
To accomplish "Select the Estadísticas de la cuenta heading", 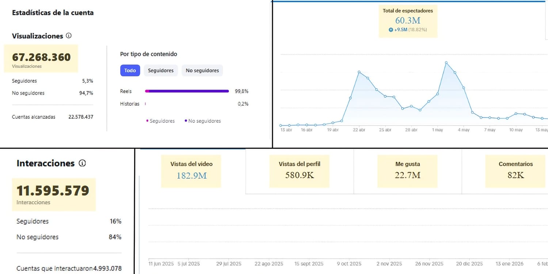I will click(53, 13).
